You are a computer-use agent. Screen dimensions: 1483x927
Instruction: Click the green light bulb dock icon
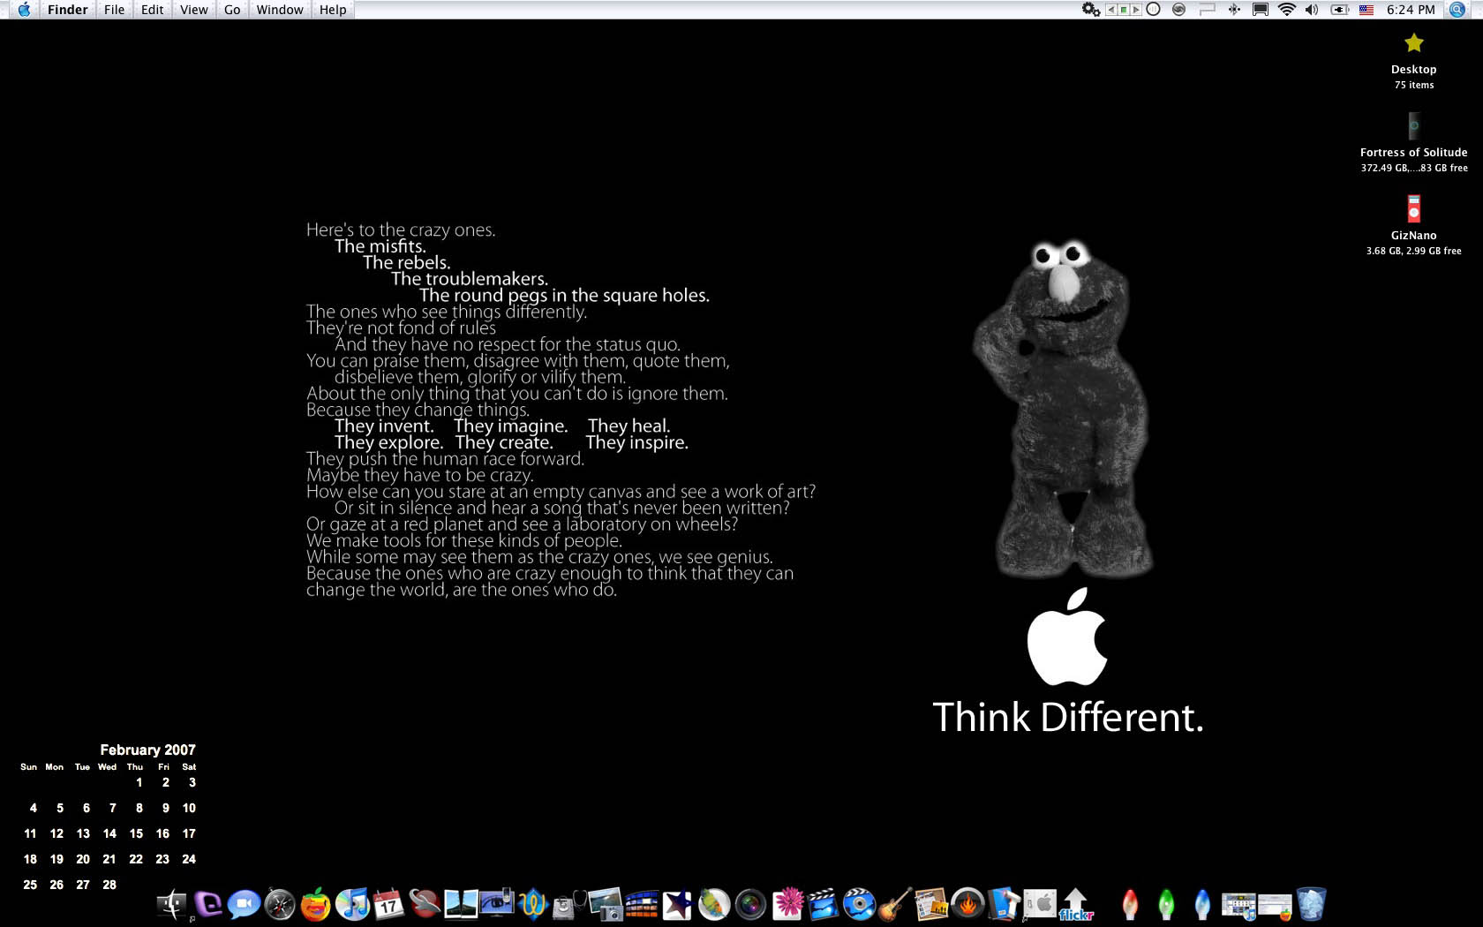point(1166,904)
